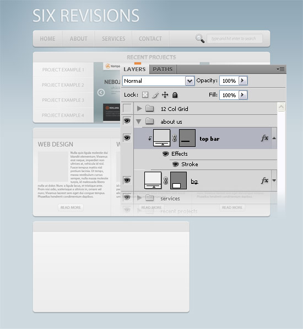The width and height of the screenshot is (303, 329).
Task: Click the previous slide arrow in Recent Projects
Action: tap(101, 93)
